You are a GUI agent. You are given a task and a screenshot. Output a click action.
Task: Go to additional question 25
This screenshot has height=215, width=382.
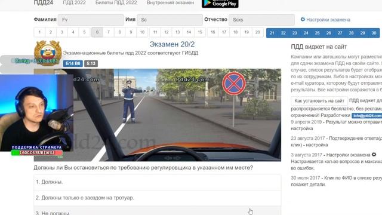point(317,33)
